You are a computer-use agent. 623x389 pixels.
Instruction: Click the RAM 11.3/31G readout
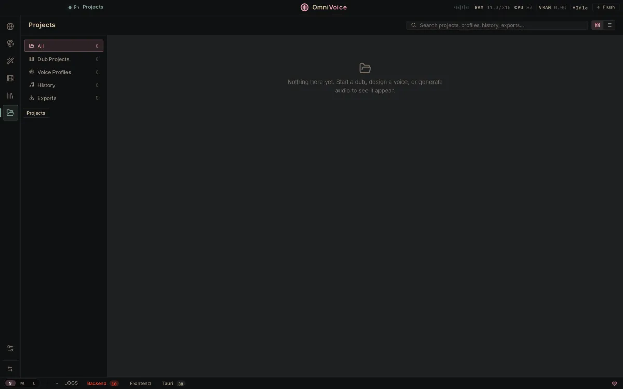(x=492, y=8)
